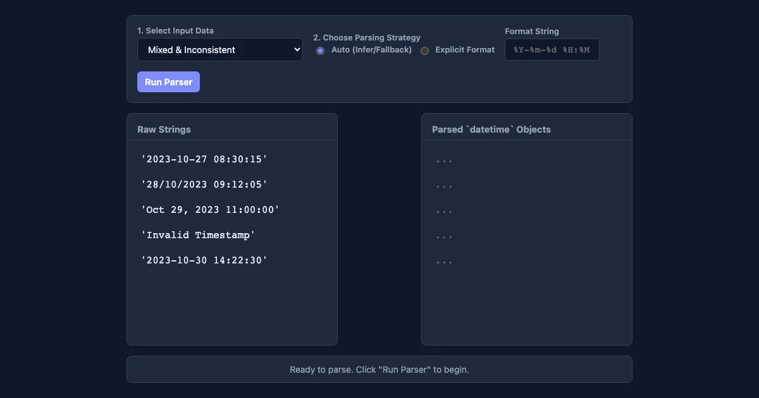Click raw string '28/10/2023 09:12:05'

click(x=204, y=184)
